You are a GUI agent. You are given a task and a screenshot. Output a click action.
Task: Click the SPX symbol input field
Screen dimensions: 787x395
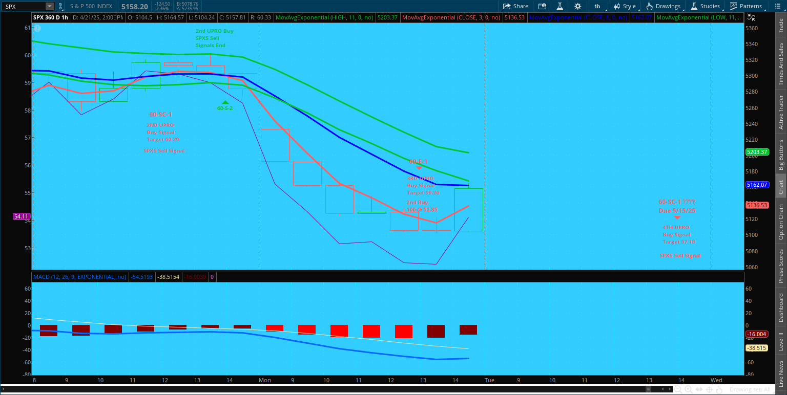click(x=23, y=7)
